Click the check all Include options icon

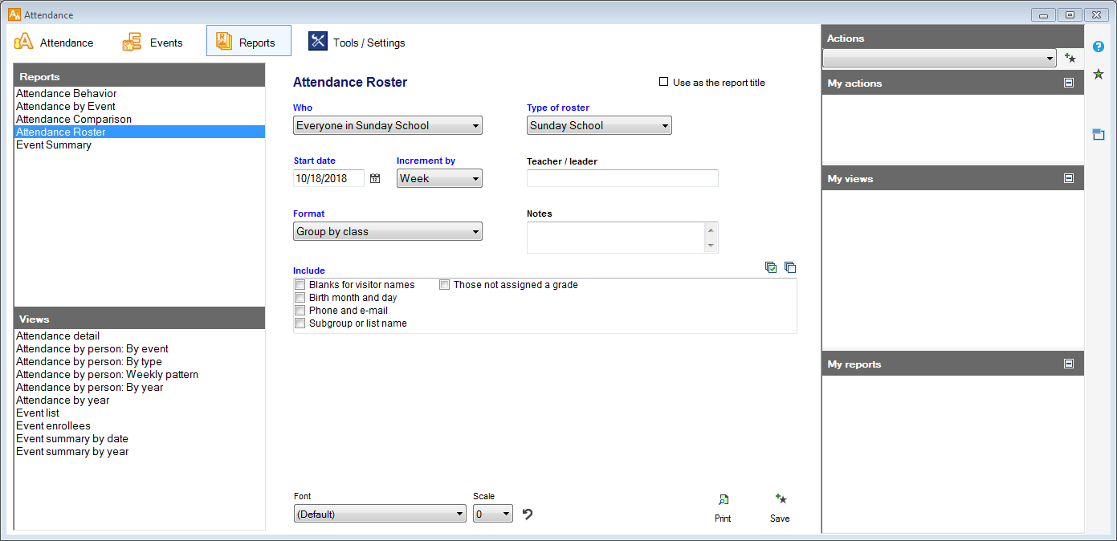coord(771,267)
